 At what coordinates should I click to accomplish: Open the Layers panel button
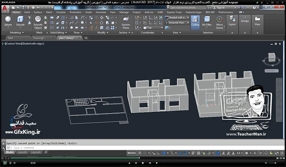click(x=232, y=21)
